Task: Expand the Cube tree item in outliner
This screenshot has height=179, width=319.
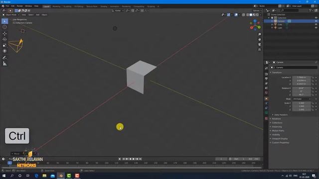Action: (272, 24)
